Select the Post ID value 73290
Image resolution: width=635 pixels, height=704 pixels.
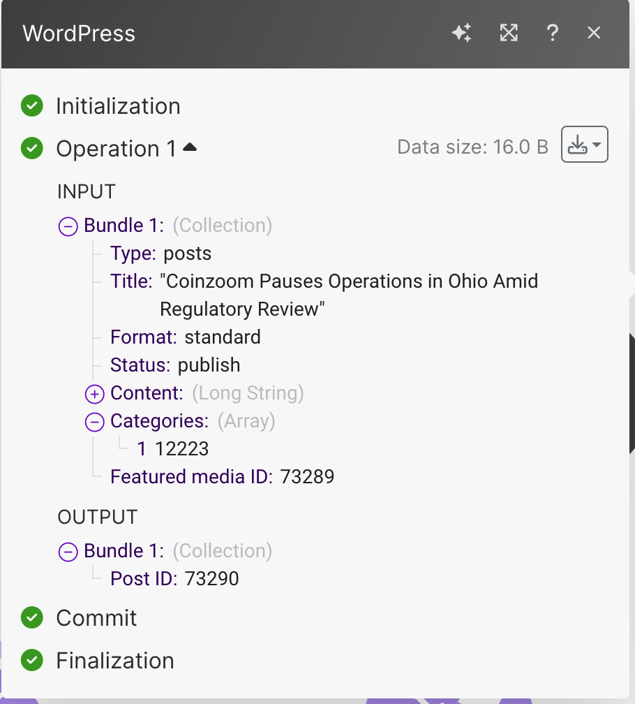tap(211, 579)
